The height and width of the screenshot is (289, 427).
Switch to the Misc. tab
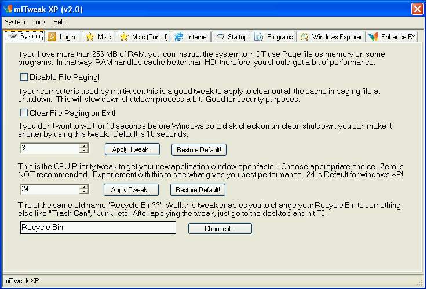pyautogui.click(x=98, y=36)
